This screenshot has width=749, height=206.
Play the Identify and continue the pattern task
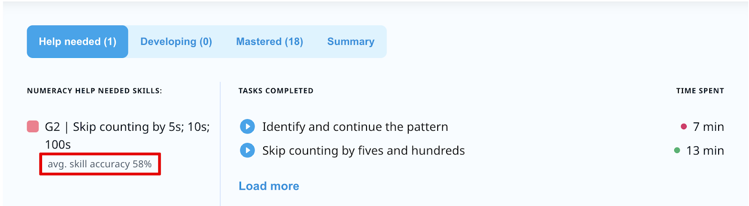pyautogui.click(x=247, y=127)
